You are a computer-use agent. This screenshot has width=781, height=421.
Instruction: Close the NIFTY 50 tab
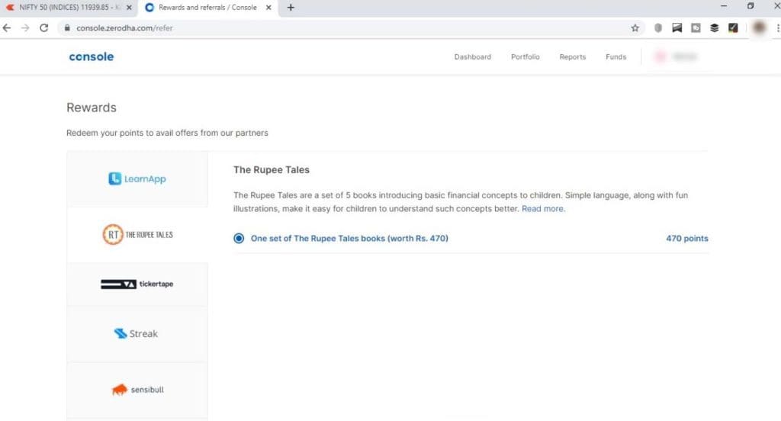(129, 8)
